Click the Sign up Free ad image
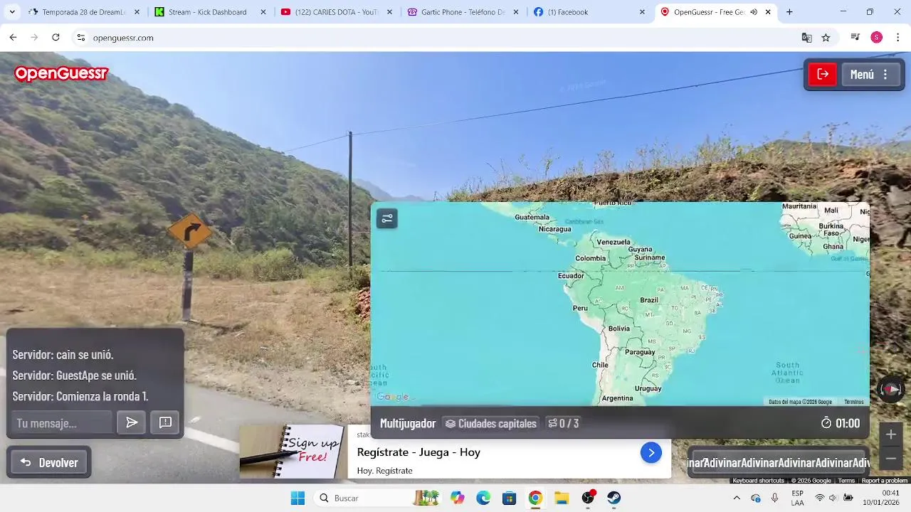The image size is (911, 512). [293, 452]
